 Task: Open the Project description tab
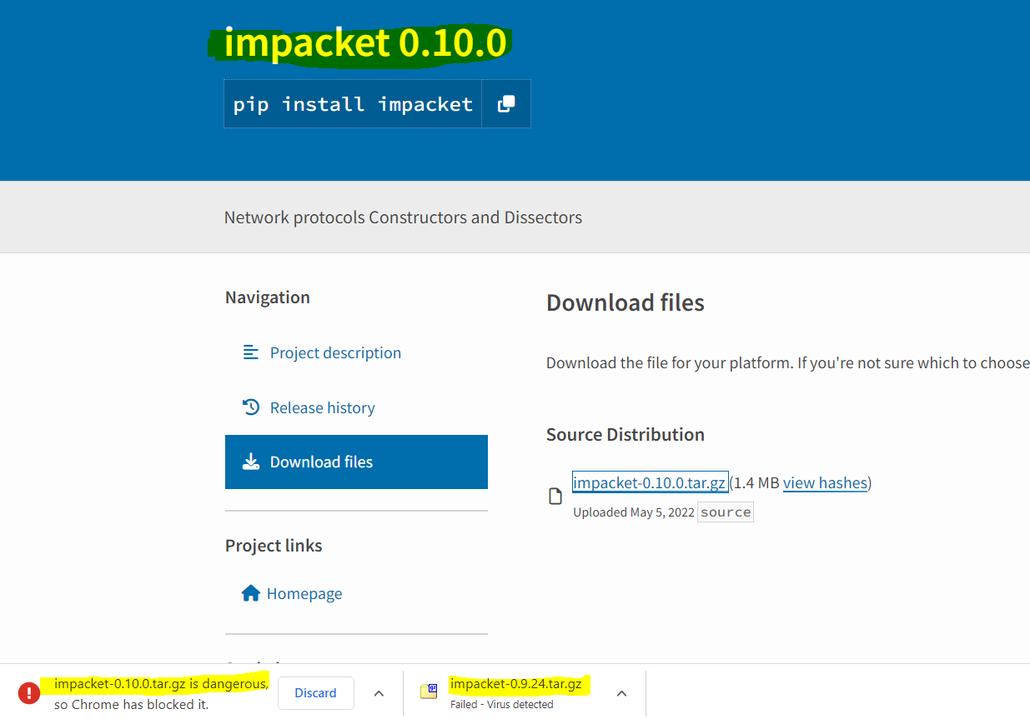point(335,353)
